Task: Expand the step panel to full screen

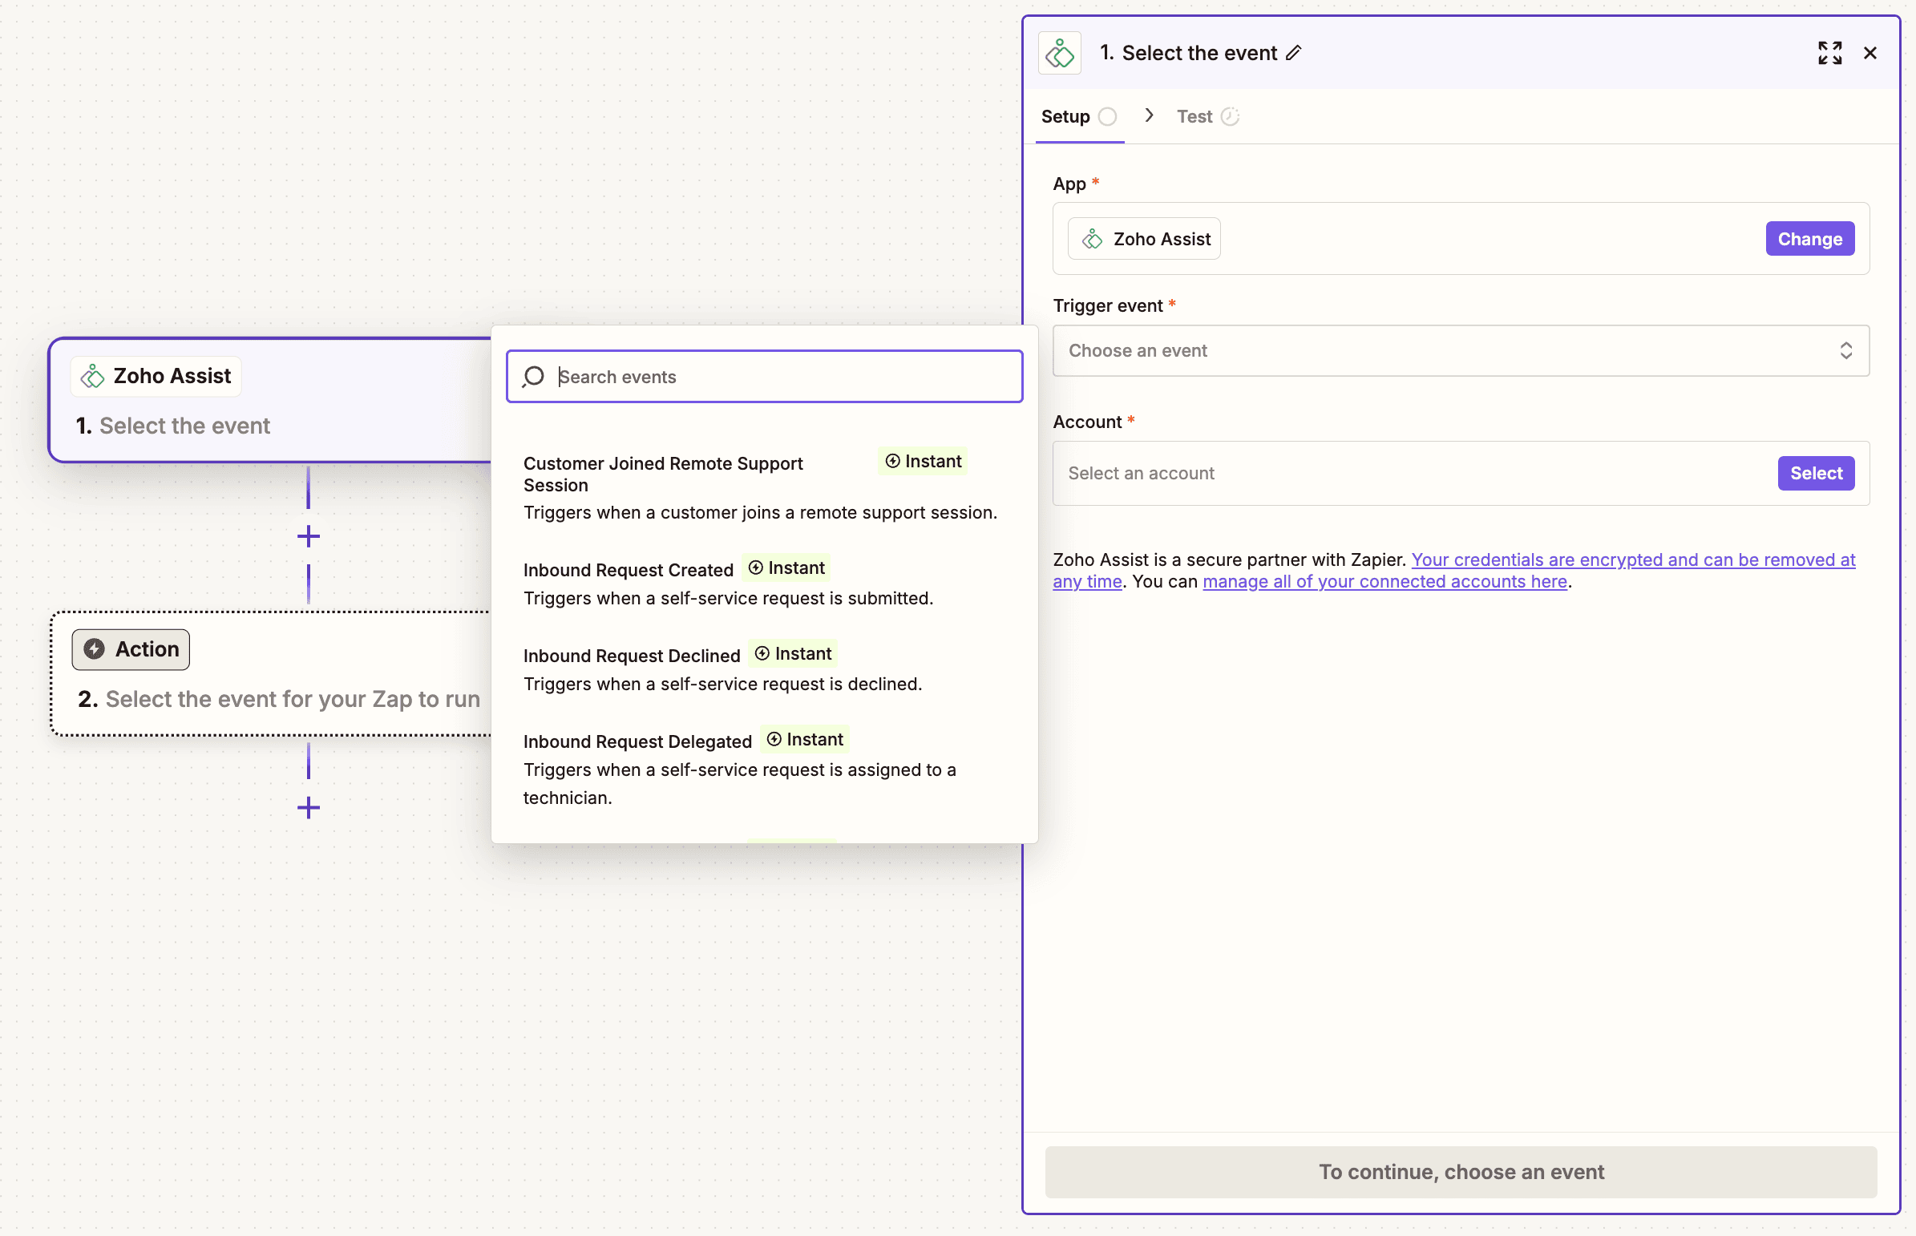Action: [1829, 53]
